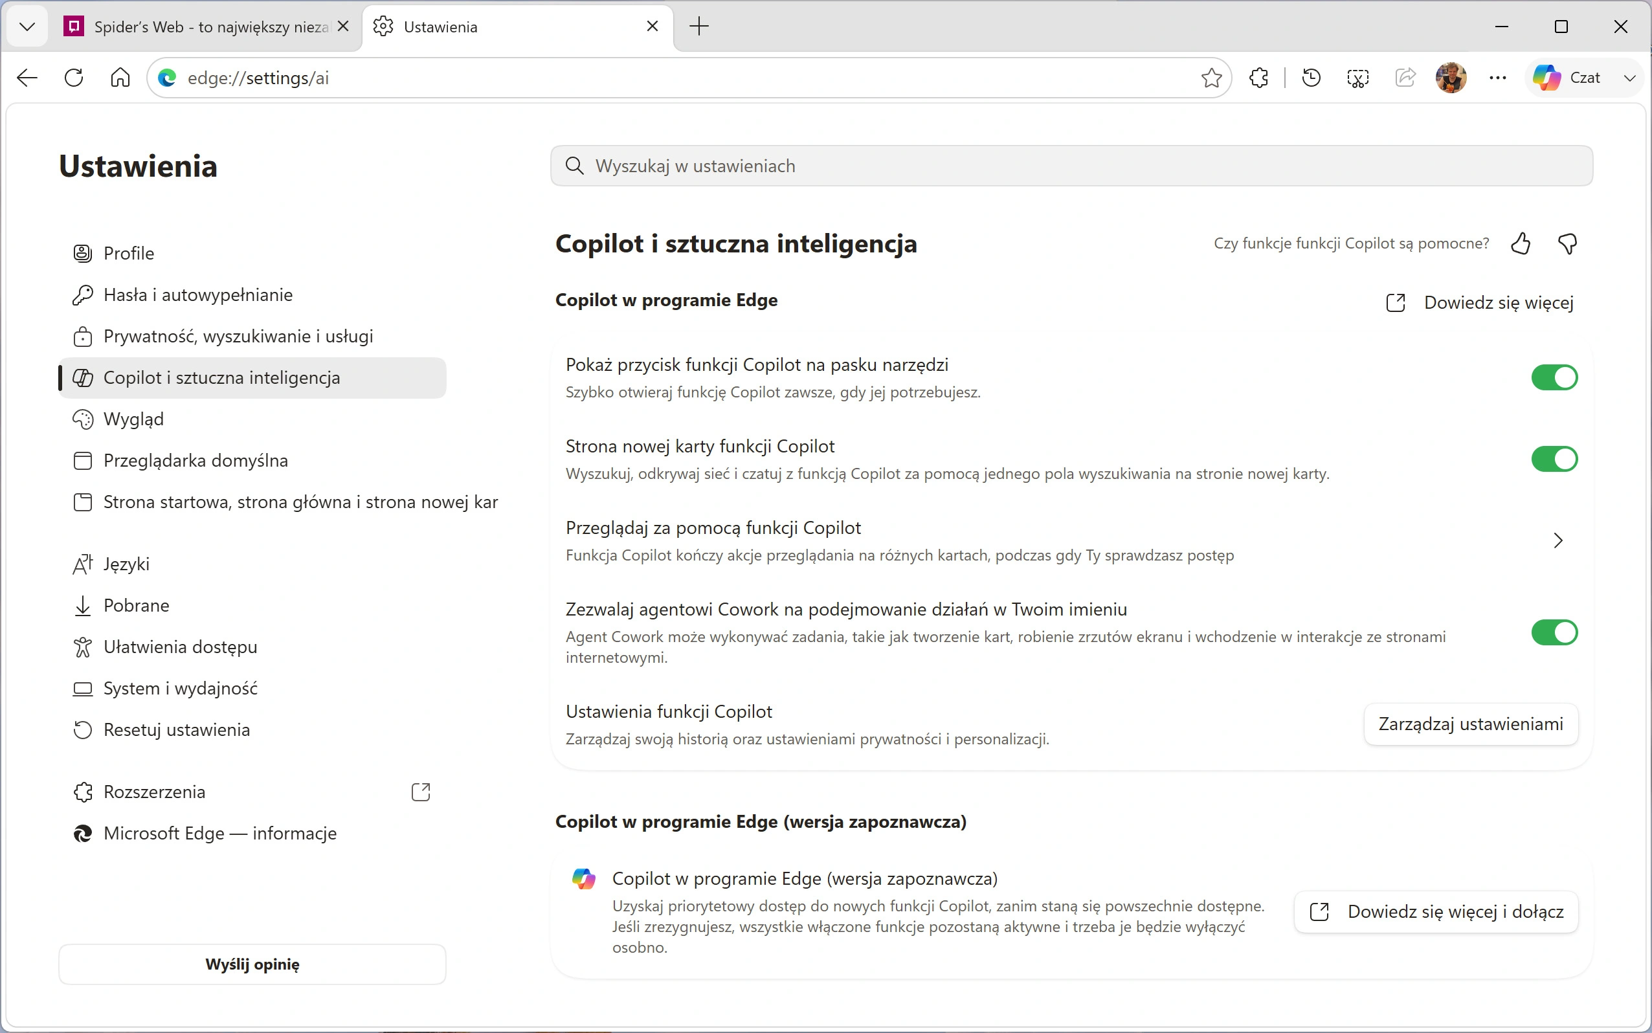Screen dimensions: 1652x1033
Task: Open Prywatność, wyszukiwanie i usługi section
Action: point(251,336)
